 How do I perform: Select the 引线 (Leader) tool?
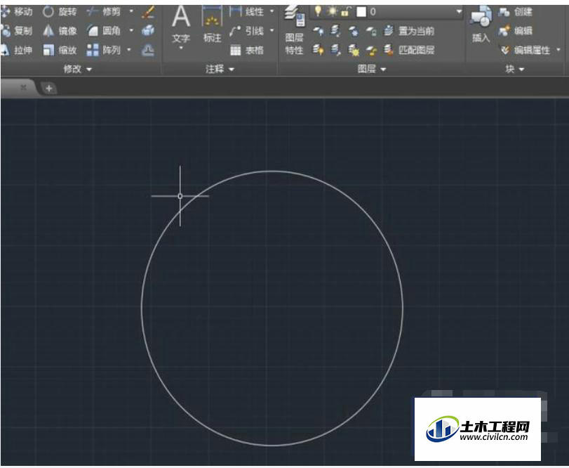click(247, 31)
